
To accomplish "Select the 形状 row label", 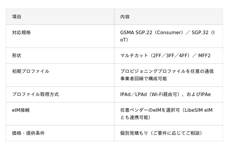I will [x=17, y=55].
